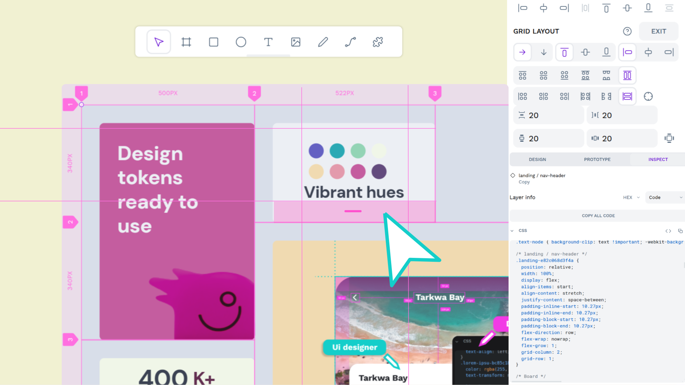Click the locate grid target icon
The height and width of the screenshot is (385, 685).
(648, 97)
